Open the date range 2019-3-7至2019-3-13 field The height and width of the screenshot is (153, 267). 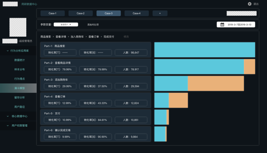pos(236,24)
